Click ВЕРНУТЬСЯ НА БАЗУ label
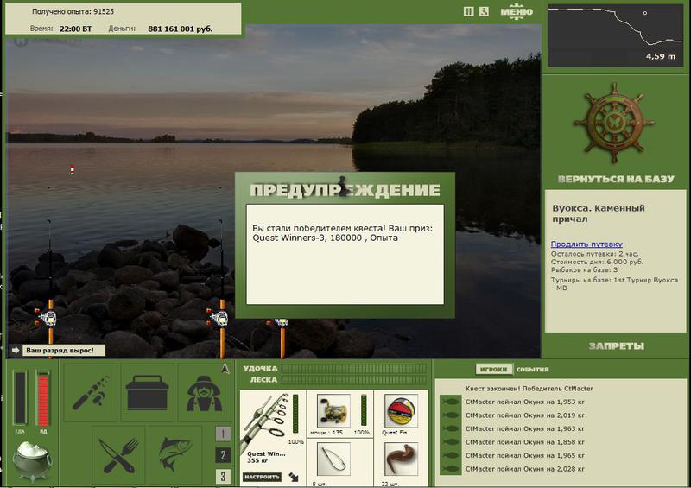 click(x=616, y=179)
